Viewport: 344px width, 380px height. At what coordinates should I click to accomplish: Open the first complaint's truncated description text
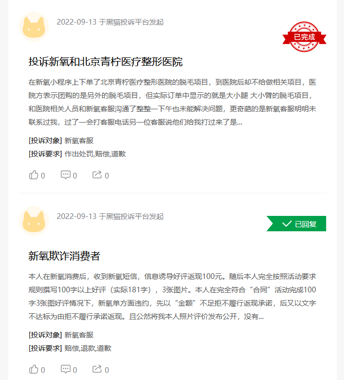[172, 102]
